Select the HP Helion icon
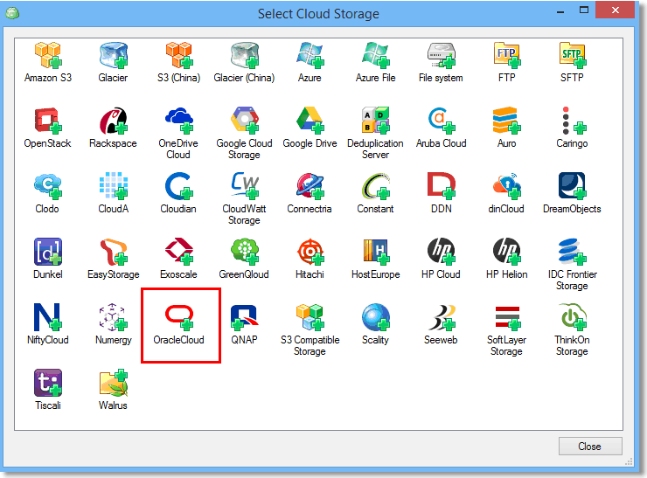The height and width of the screenshot is (478, 647). click(507, 252)
